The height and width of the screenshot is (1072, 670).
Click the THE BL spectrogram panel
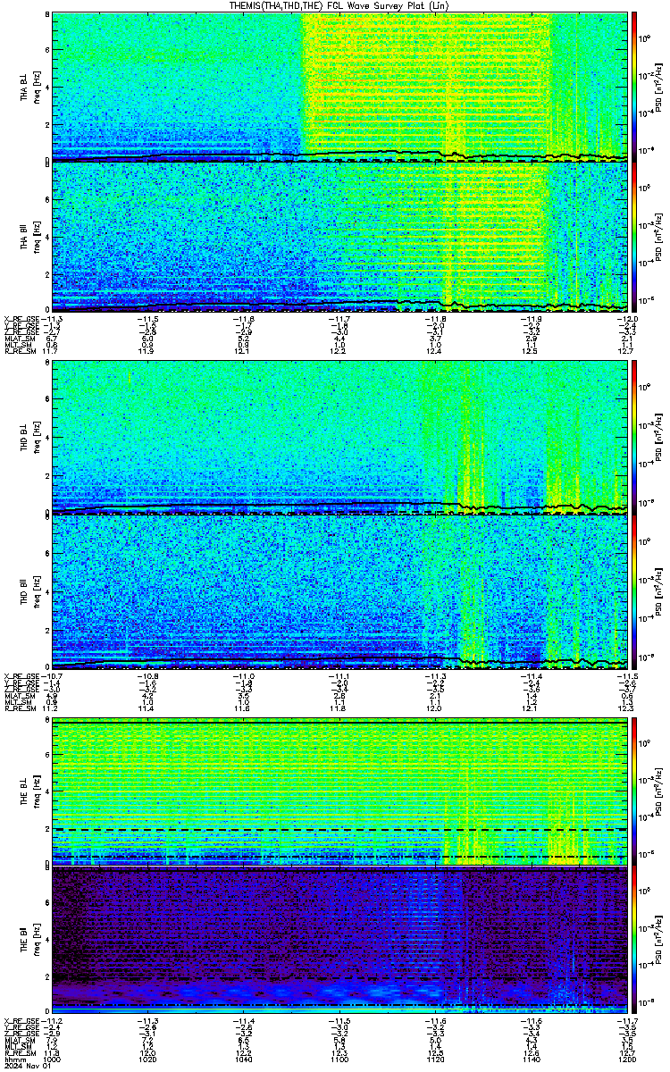pos(339,791)
